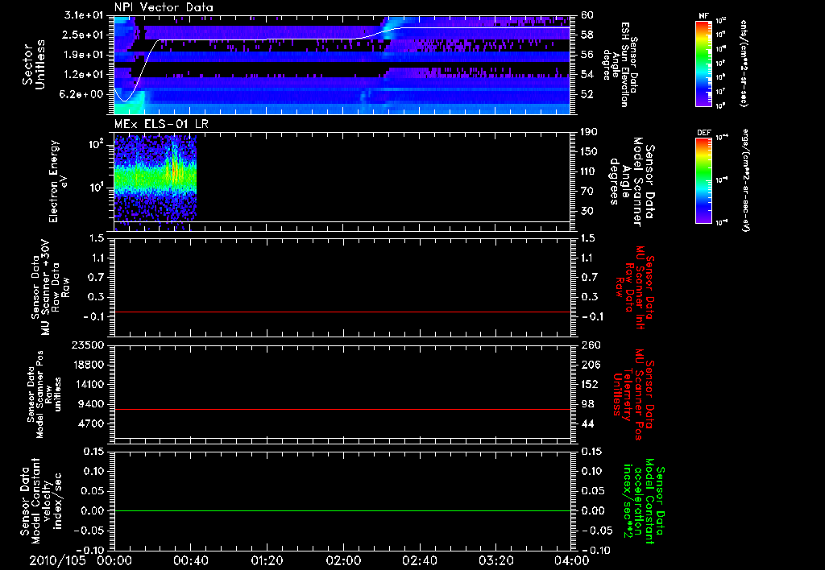Viewport: 825px width, 570px height.
Task: Click the 9400 Scanner Pos axis tick
Action: pyautogui.click(x=90, y=404)
